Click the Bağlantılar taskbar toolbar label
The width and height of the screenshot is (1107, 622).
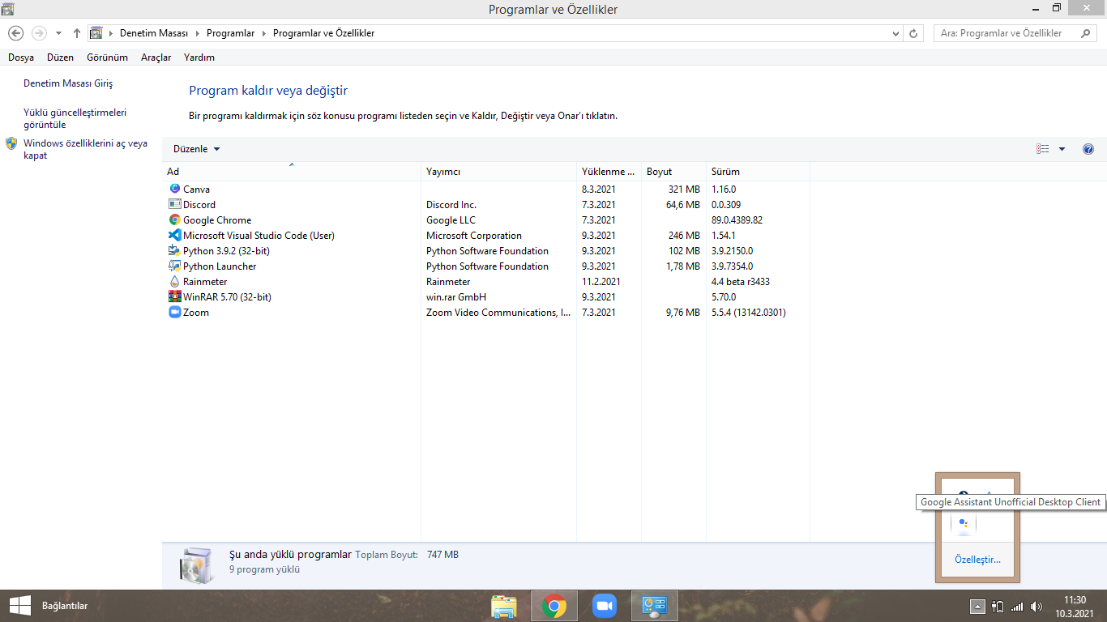65,606
